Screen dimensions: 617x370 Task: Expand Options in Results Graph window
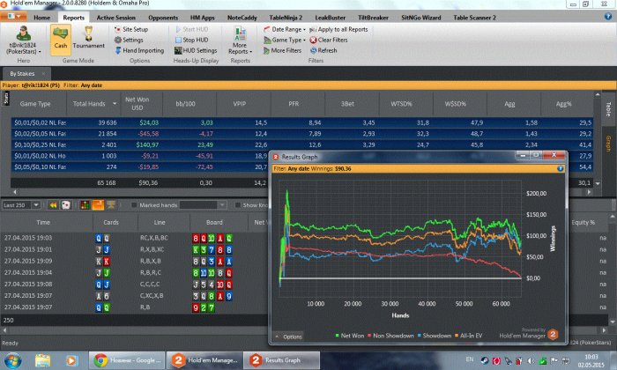(288, 337)
